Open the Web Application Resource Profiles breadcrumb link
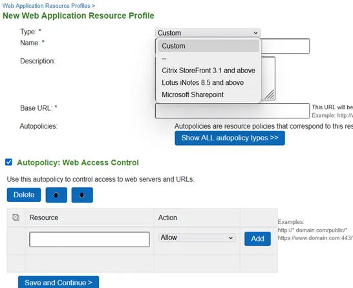The image size is (353, 288). click(46, 6)
